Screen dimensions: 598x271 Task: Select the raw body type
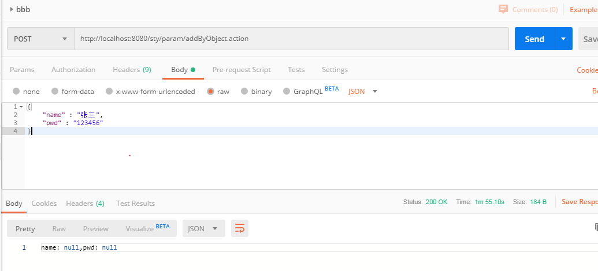[210, 91]
